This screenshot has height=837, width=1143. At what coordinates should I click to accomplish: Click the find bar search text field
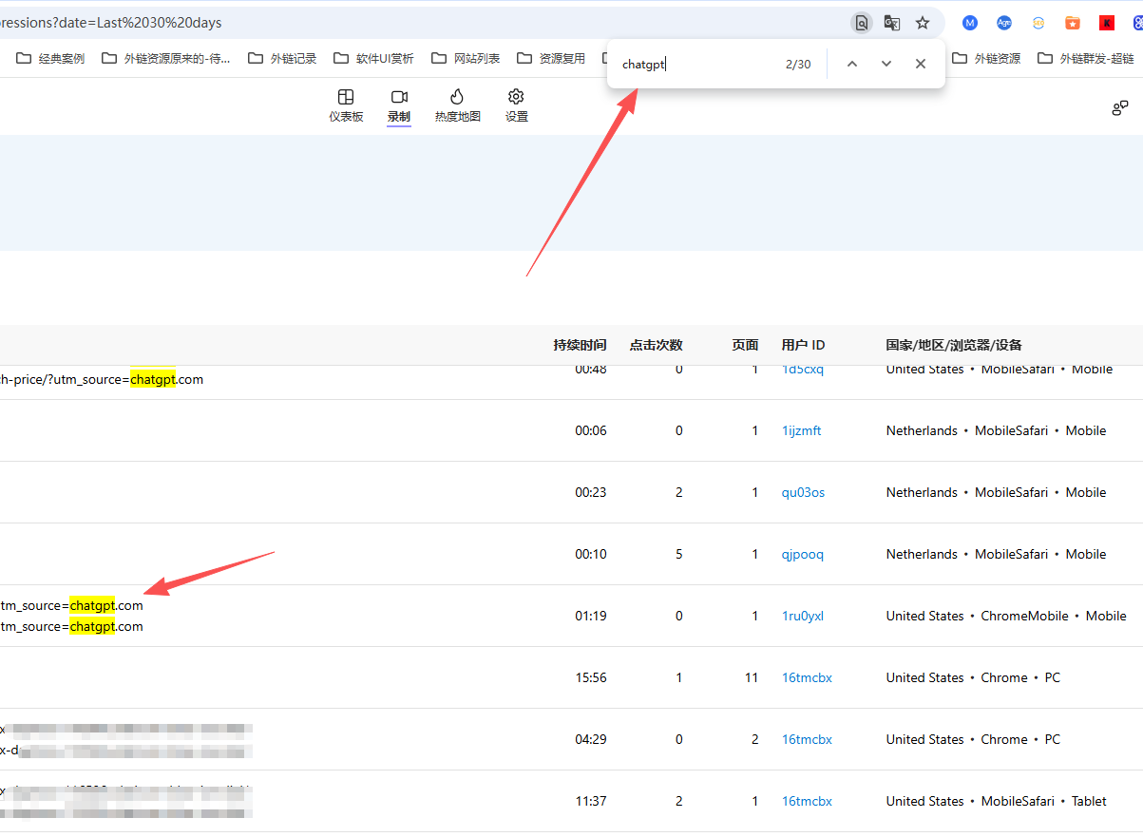tap(694, 65)
